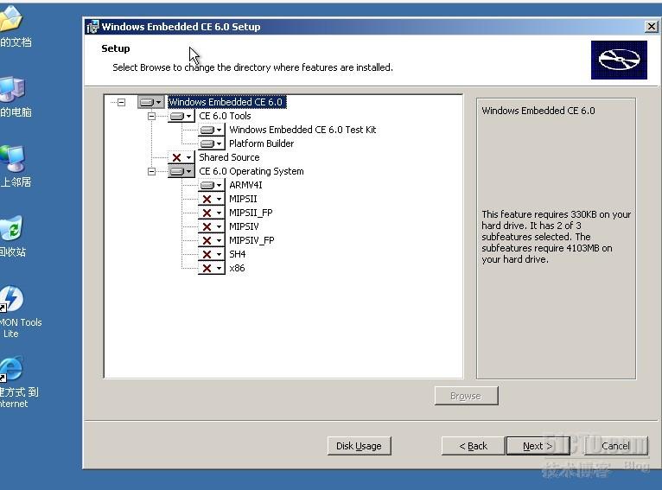The image size is (662, 490).
Task: Select the ARMV4I label
Action: tap(245, 185)
